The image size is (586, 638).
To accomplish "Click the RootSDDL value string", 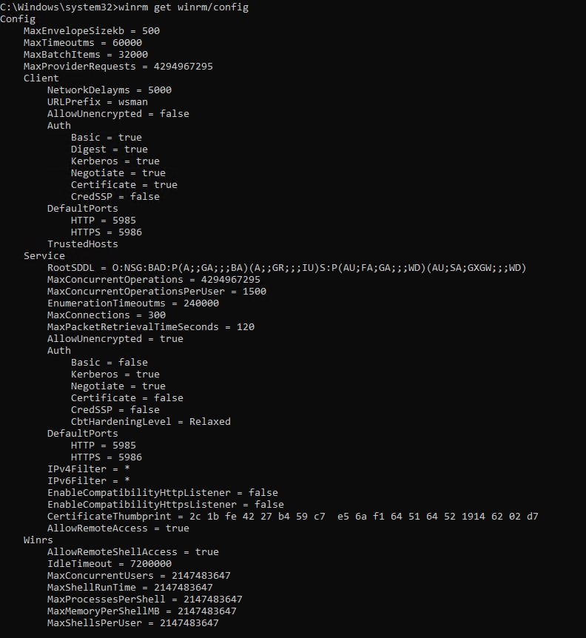I will click(319, 268).
